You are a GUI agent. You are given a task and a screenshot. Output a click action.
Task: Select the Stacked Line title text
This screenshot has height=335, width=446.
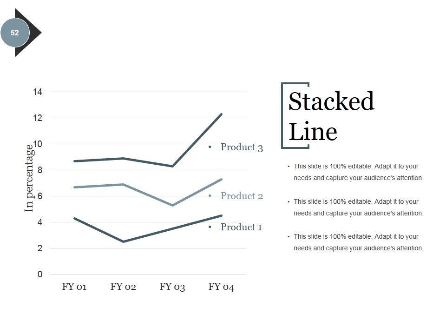point(331,116)
